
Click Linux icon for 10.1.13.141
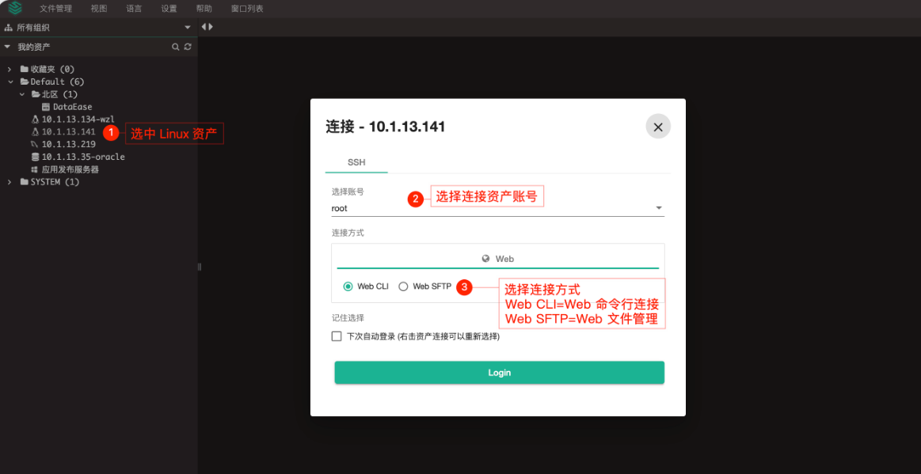click(x=35, y=131)
